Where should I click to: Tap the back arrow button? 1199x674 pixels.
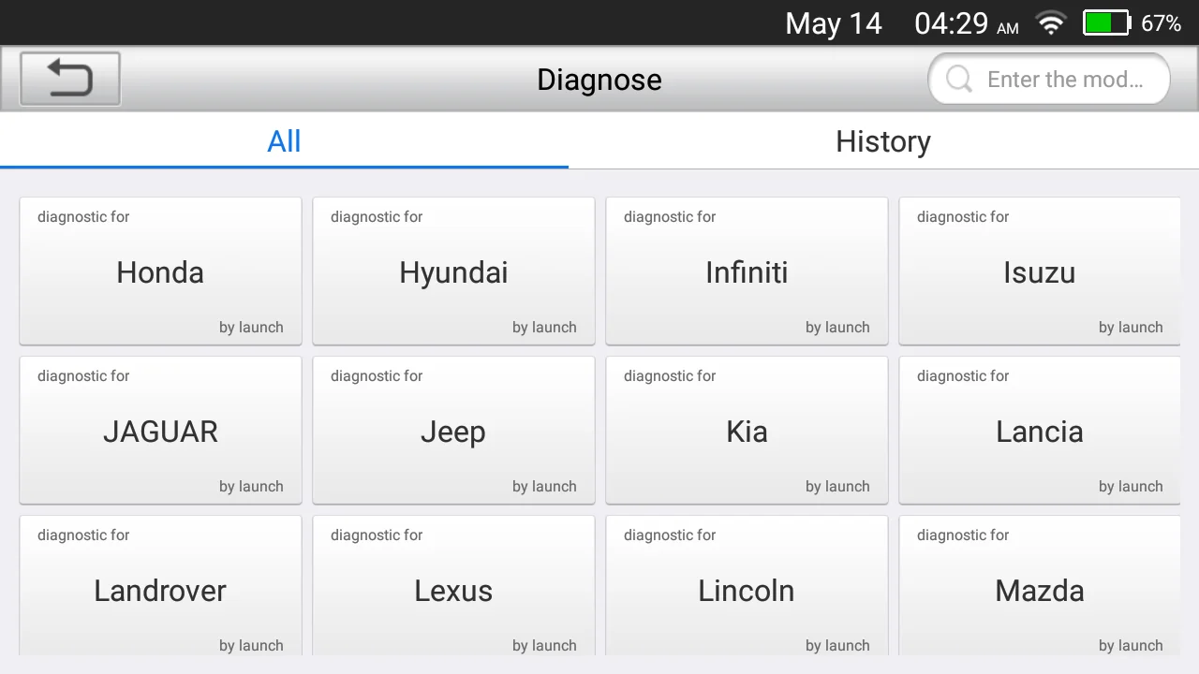tap(70, 79)
